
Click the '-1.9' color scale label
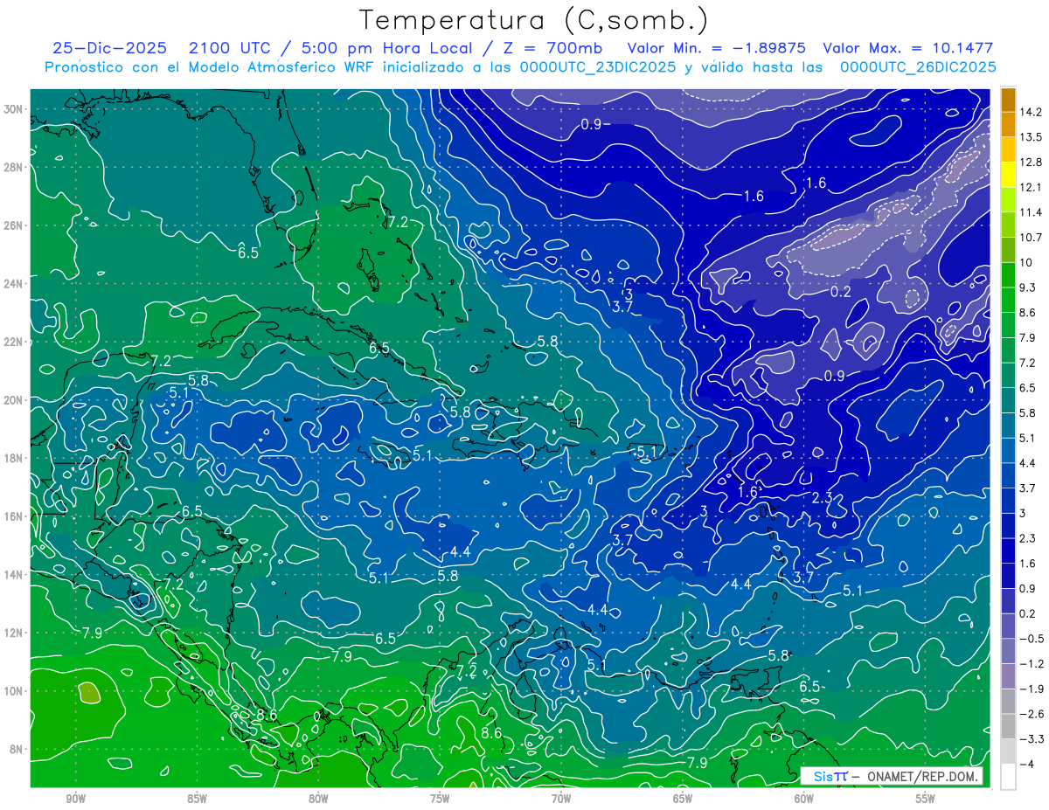pyautogui.click(x=1032, y=689)
